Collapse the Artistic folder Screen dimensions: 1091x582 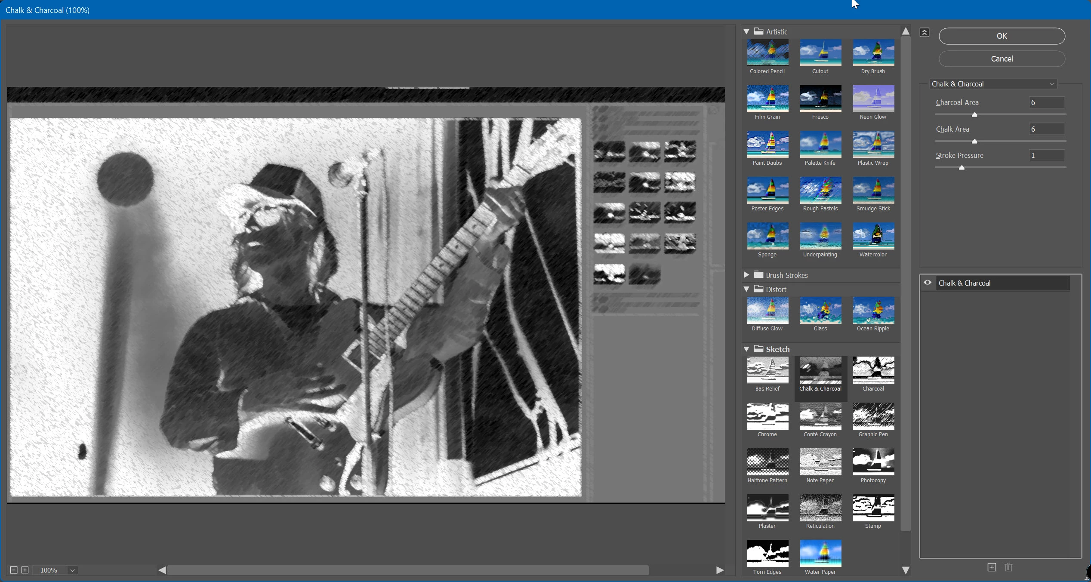(x=746, y=32)
